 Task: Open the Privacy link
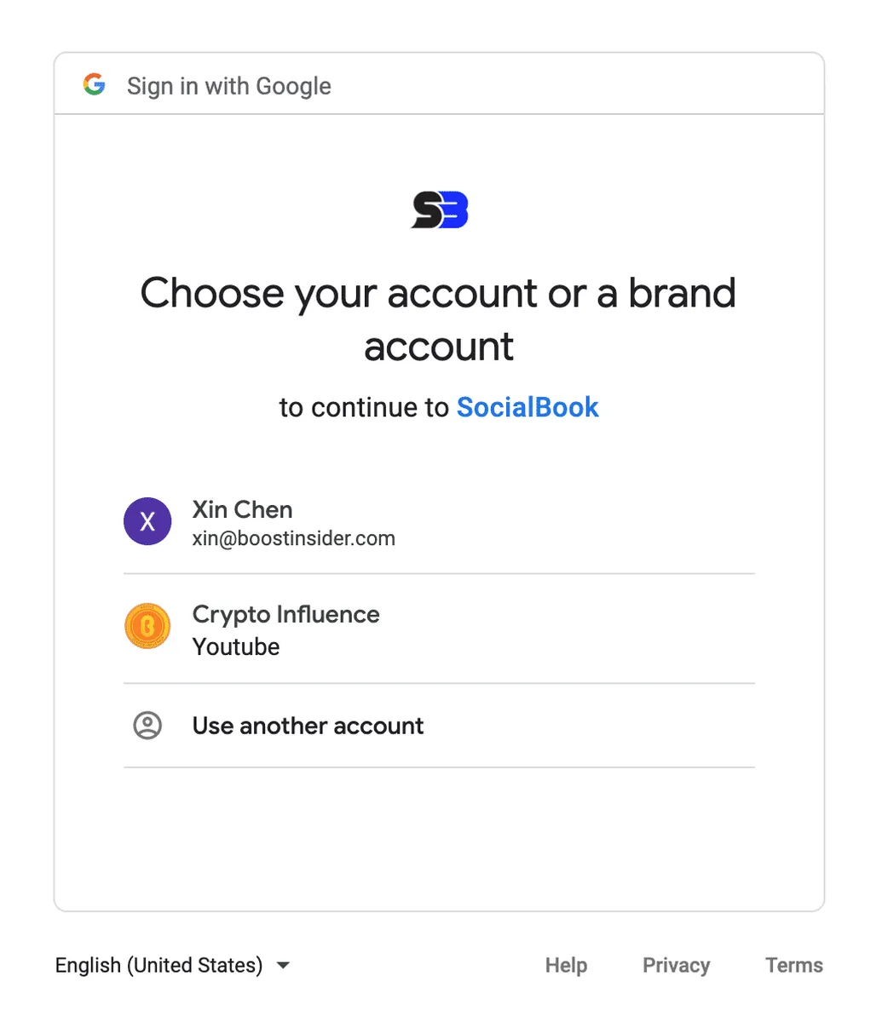(x=676, y=965)
